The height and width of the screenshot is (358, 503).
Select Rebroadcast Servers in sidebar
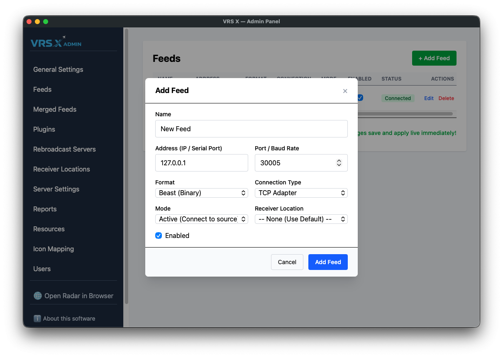[64, 149]
